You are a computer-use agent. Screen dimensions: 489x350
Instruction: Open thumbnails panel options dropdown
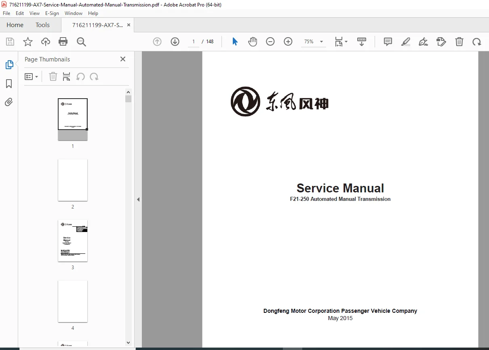point(31,76)
